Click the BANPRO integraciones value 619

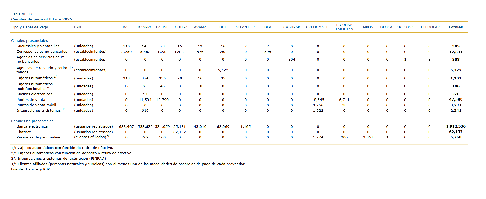[x=145, y=111]
